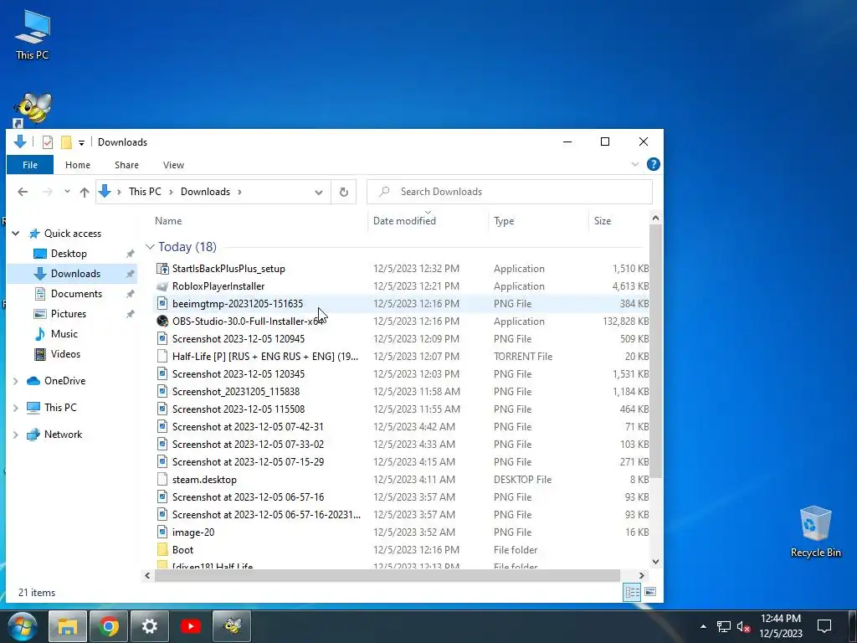Image resolution: width=857 pixels, height=643 pixels.
Task: Switch to the Share ribbon tab
Action: click(127, 165)
